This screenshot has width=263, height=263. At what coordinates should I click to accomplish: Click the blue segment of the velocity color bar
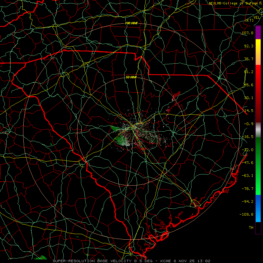click(258, 208)
